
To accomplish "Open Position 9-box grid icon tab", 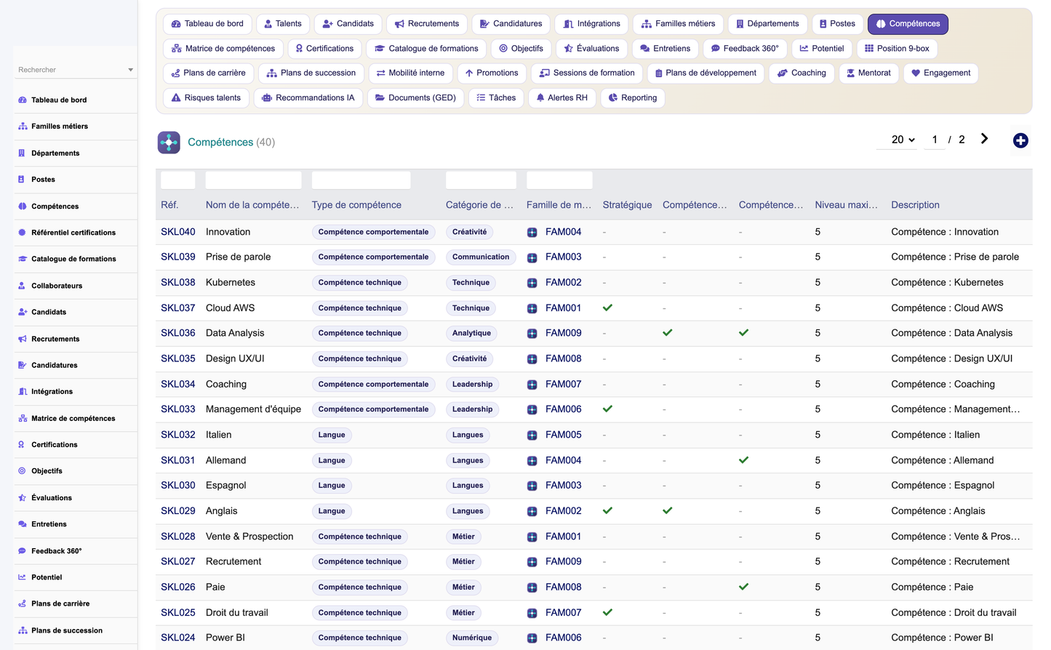I will 869,49.
